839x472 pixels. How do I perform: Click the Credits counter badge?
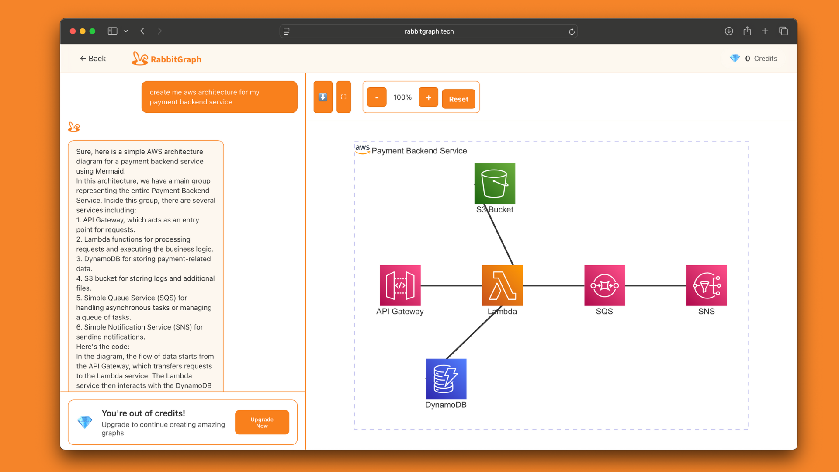tap(754, 59)
